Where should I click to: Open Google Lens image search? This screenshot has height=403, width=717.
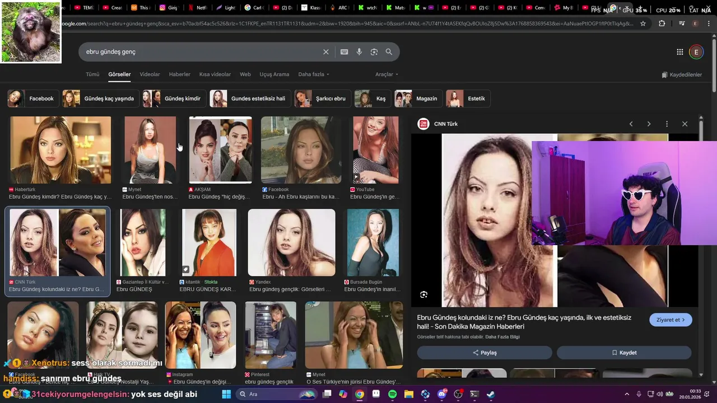[374, 51]
